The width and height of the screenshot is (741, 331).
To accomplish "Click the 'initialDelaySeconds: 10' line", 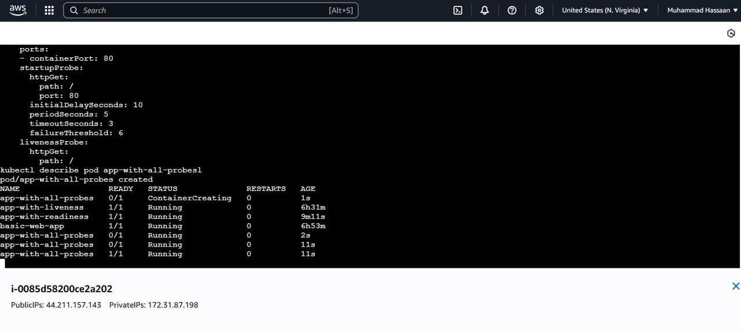I will [86, 105].
